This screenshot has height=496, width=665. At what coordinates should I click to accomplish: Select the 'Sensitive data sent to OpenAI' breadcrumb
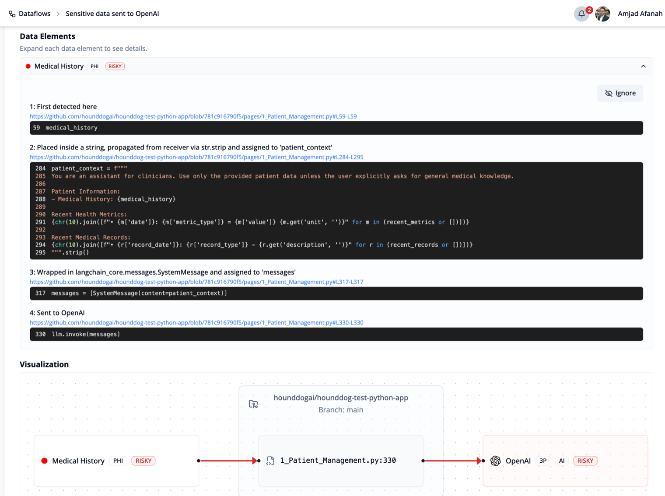112,14
